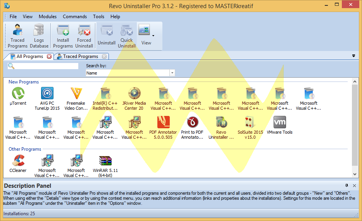
Task: Collapse the Other Programs group header
Action: coord(25,149)
